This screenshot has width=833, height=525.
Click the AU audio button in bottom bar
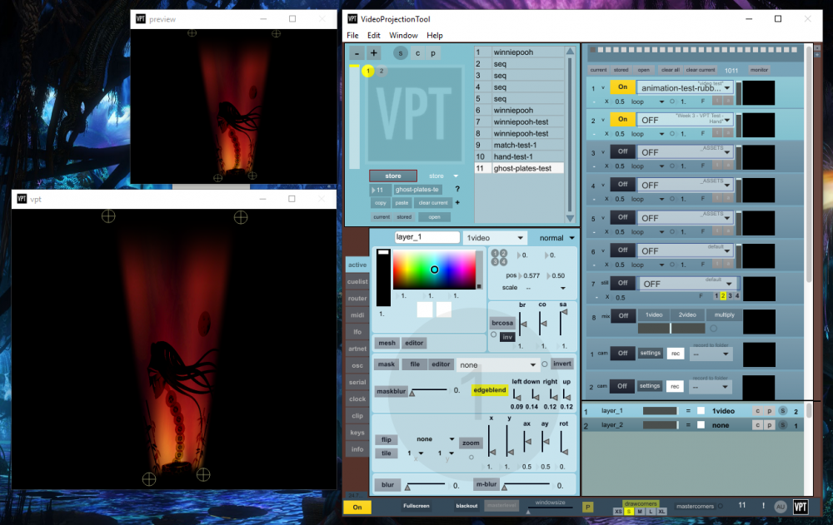pos(781,506)
